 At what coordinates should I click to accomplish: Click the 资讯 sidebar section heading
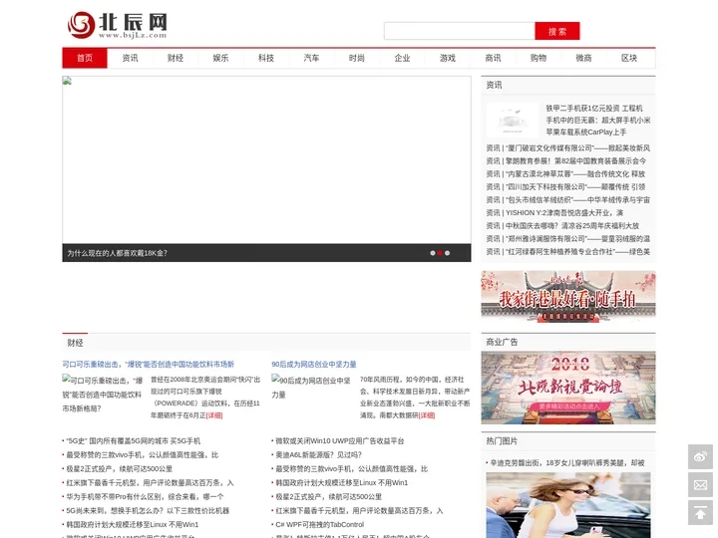click(x=494, y=85)
